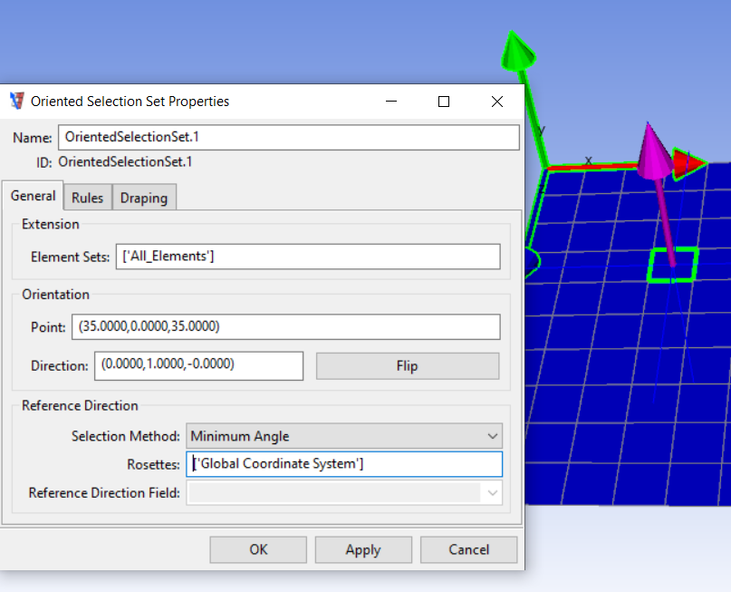Switch to the General tab

(x=34, y=196)
